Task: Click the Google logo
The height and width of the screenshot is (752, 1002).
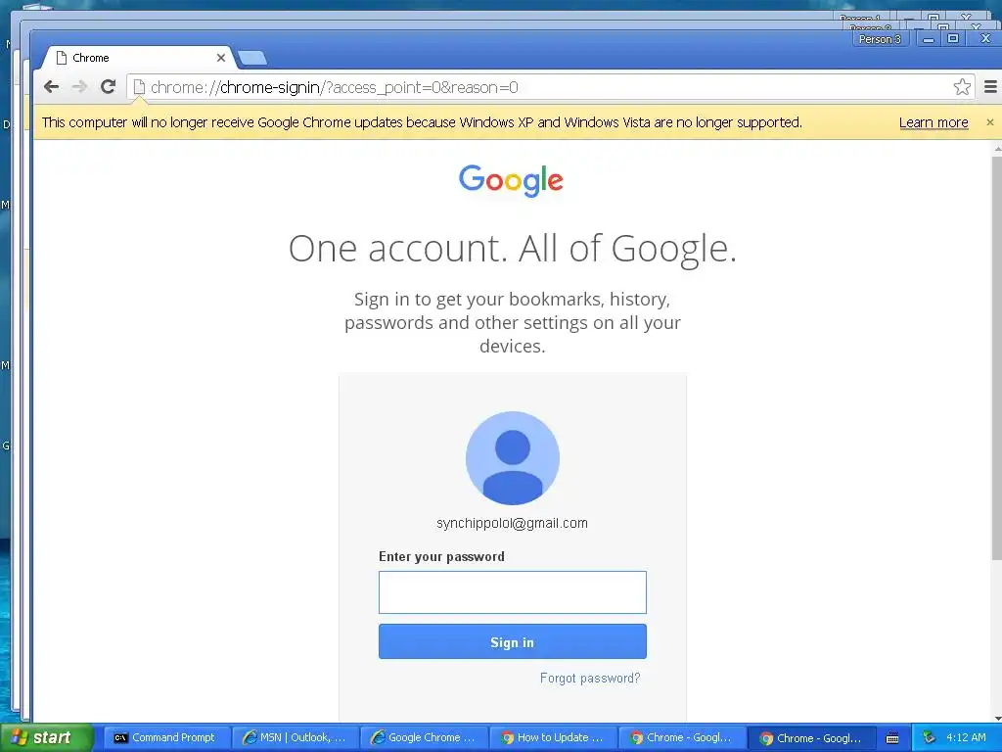Action: tap(511, 181)
